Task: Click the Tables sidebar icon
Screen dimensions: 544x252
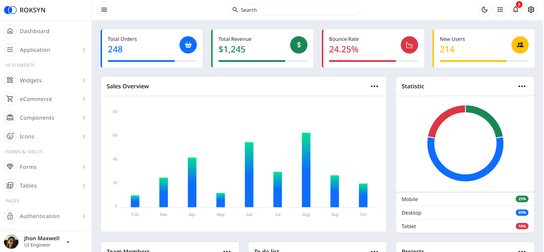Action: click(x=10, y=186)
